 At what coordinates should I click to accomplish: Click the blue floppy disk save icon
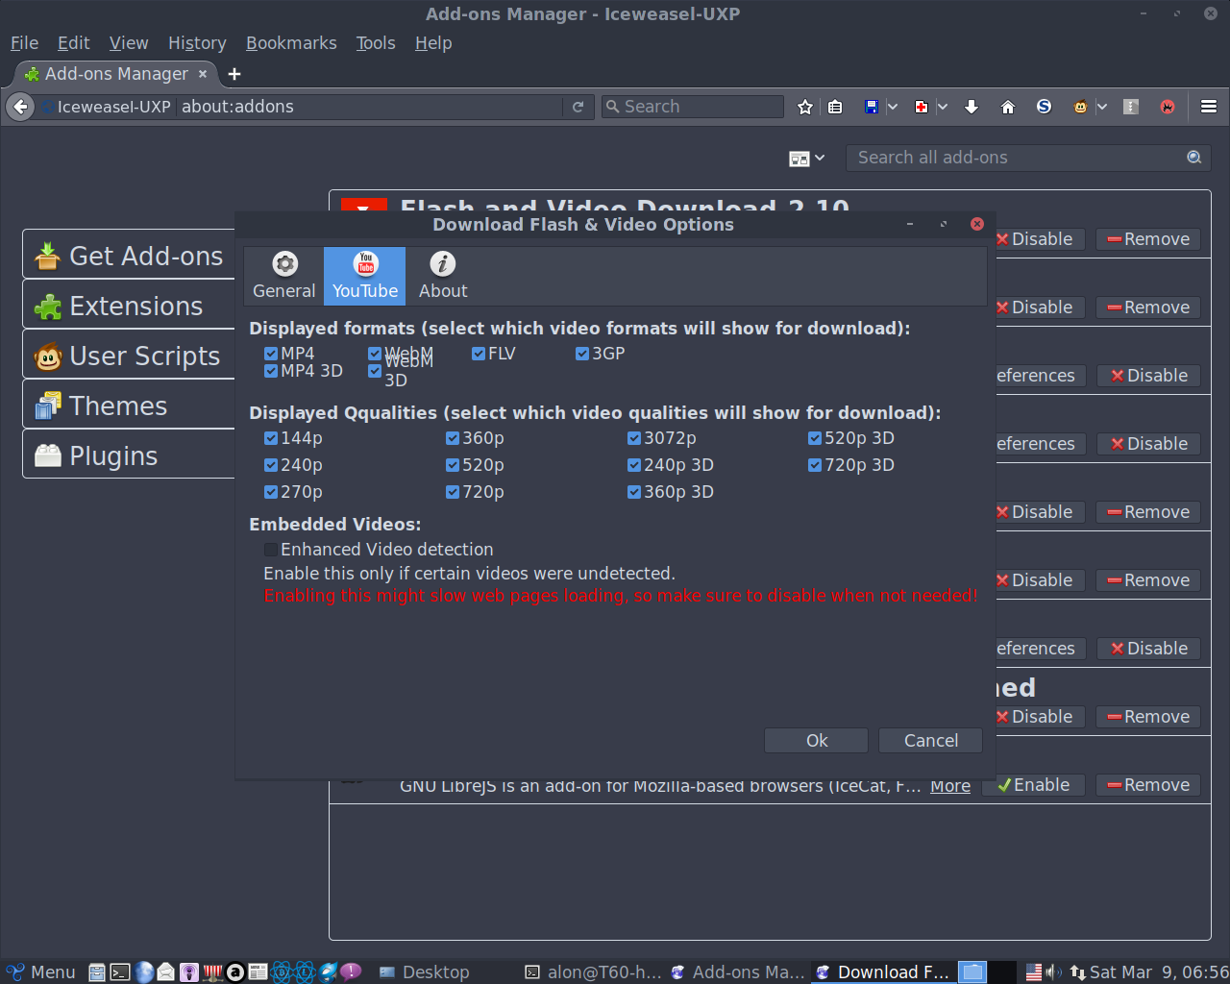[x=872, y=107]
